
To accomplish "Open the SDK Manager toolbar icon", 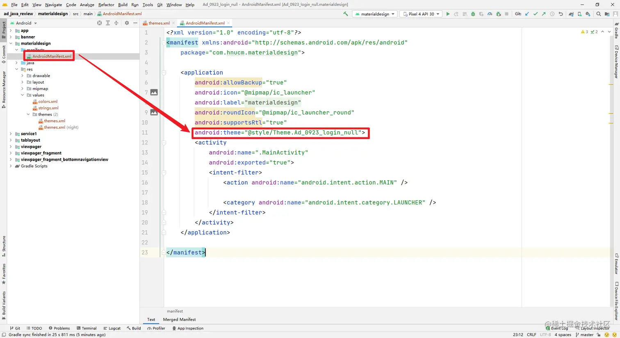I will click(x=588, y=14).
